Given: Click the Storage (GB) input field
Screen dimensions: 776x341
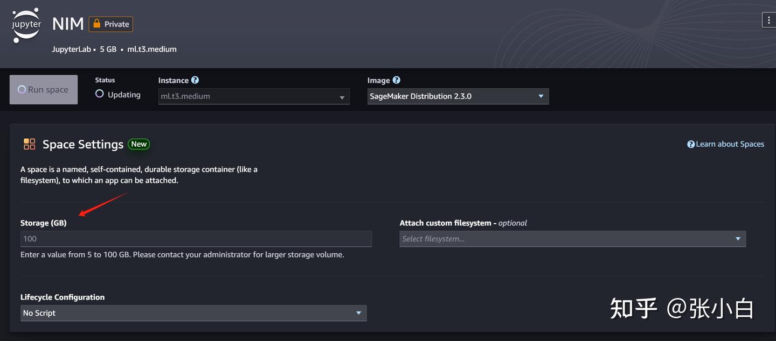Looking at the screenshot, I should (x=196, y=239).
